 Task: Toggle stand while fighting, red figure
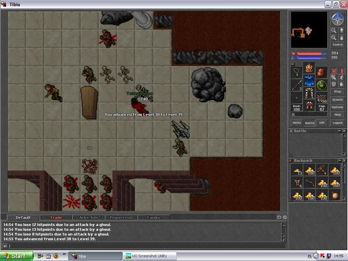(341, 71)
